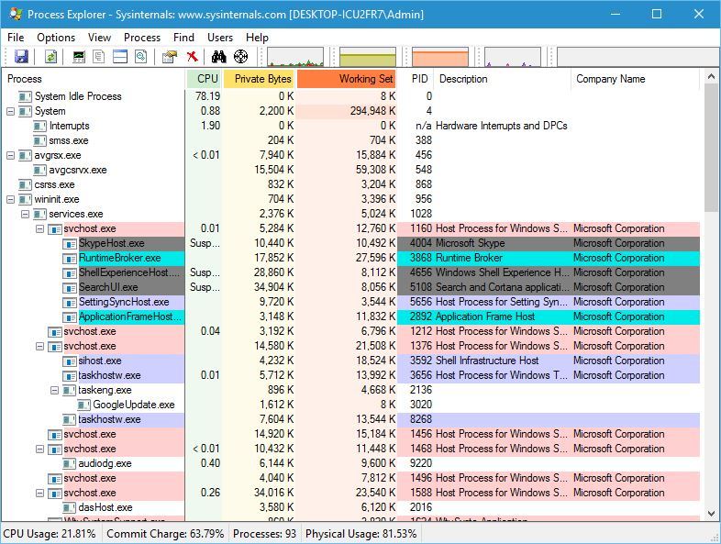Click the vertical scrollbar up arrow
The height and width of the screenshot is (544, 721).
click(711, 76)
